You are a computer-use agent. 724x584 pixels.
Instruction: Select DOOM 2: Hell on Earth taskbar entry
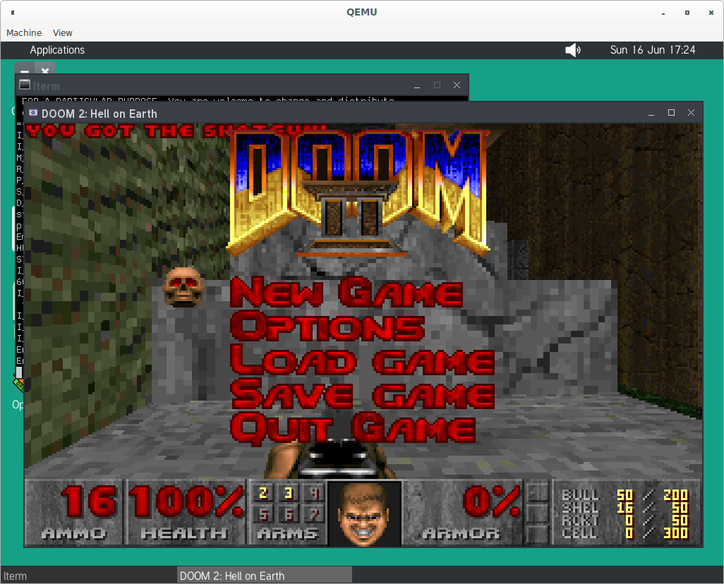[x=264, y=576]
